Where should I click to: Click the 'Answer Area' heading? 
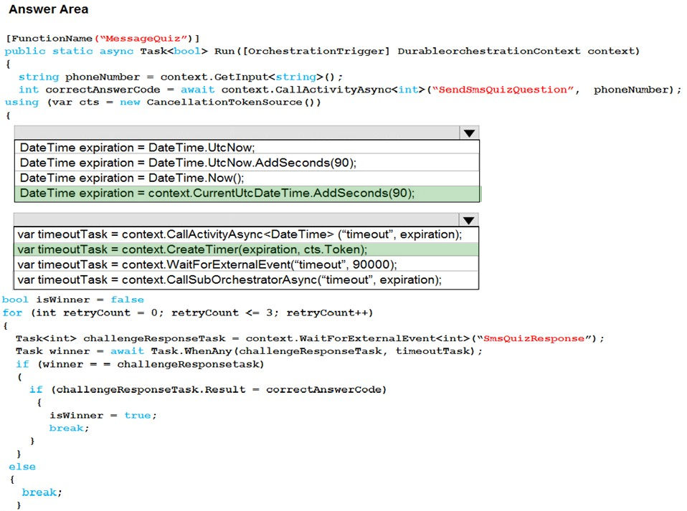(49, 9)
